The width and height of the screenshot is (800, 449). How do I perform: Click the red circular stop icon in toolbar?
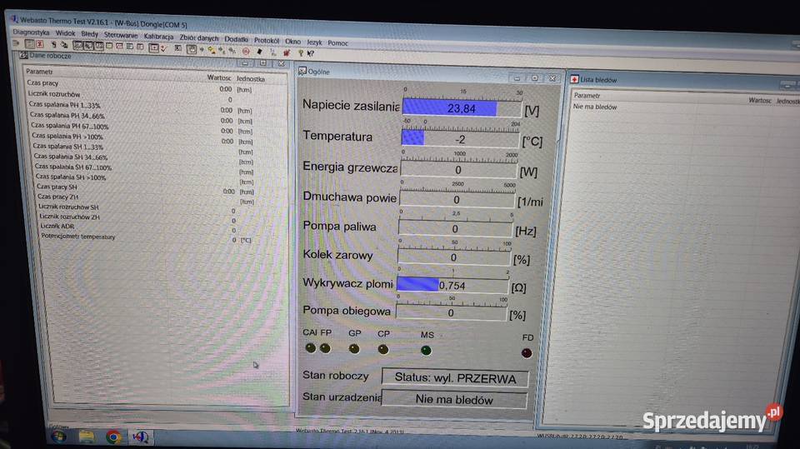click(x=246, y=50)
